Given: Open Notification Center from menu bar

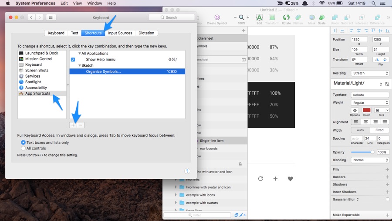Looking at the screenshot, I should coord(383,3).
